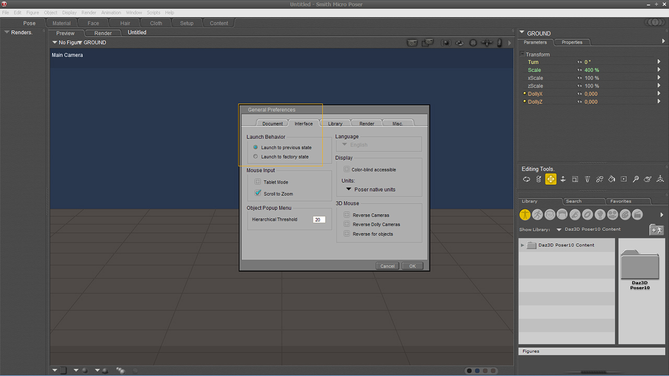Switch to the Render preferences tab
The image size is (669, 376).
click(x=366, y=124)
